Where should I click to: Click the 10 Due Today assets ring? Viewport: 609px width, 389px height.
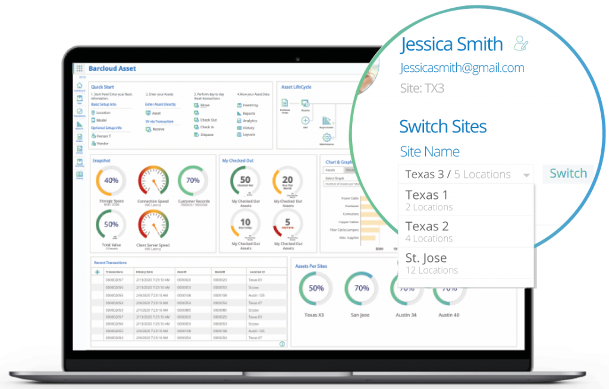pyautogui.click(x=245, y=224)
